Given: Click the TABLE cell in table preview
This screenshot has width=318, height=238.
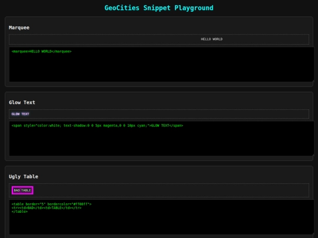Looking at the screenshot, I should coord(26,190).
